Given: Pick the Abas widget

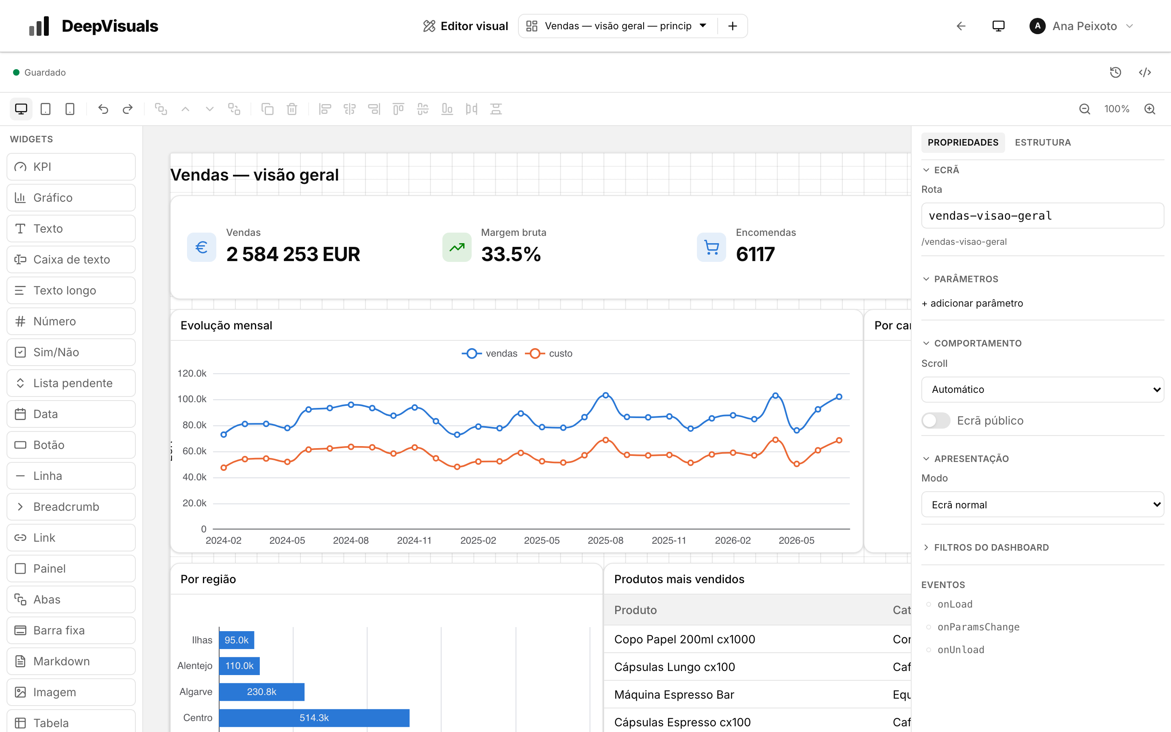Looking at the screenshot, I should 71,599.
